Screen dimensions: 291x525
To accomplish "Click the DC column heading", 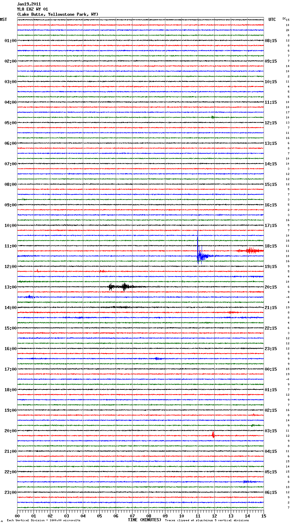I will click(284, 18).
